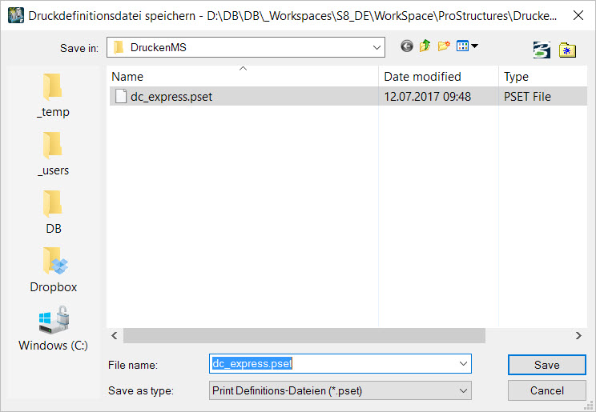Click the right scroll arrow of the file list
596x412 pixels.
[x=578, y=336]
